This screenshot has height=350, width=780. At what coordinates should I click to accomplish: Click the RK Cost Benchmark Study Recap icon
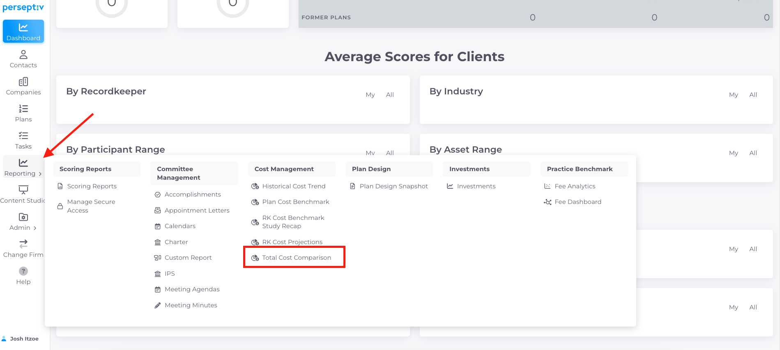255,222
